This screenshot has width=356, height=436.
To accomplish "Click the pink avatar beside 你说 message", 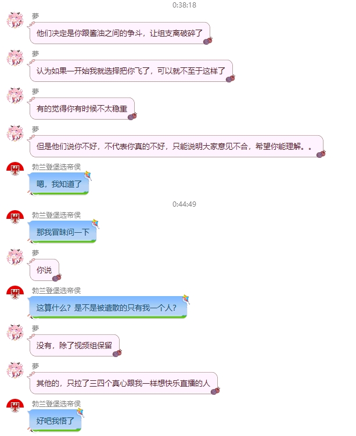I will (x=15, y=257).
